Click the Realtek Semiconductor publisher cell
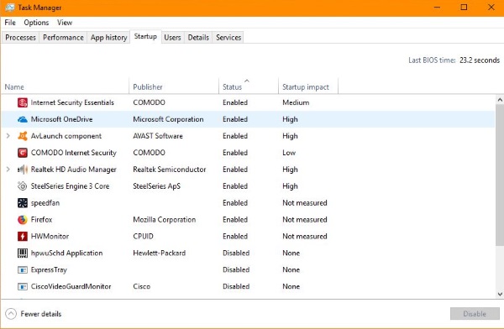504x329 pixels. tap(170, 170)
